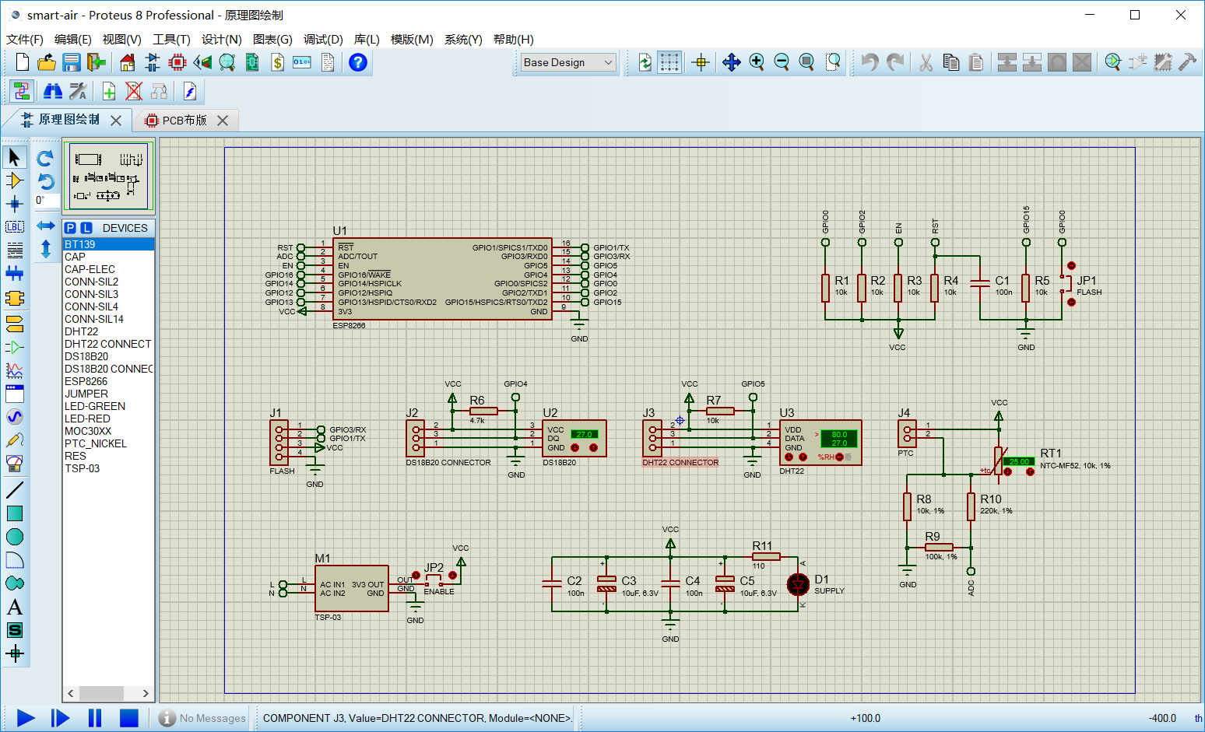Open the 帮助(H) menu

tap(514, 39)
